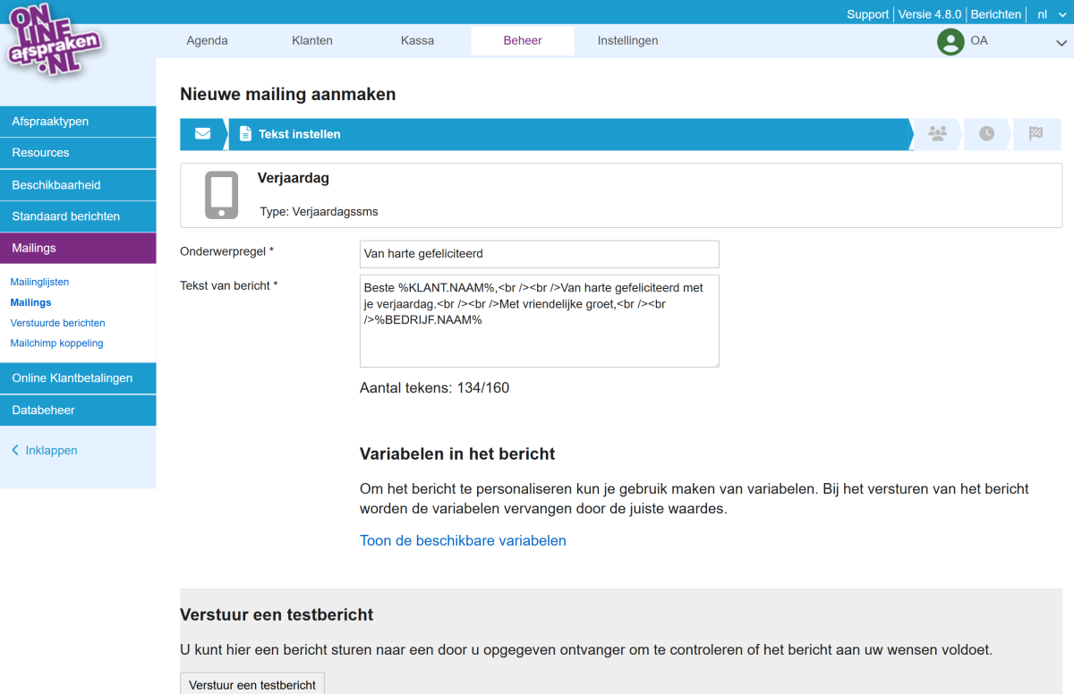1074x694 pixels.
Task: Click the OnlineAfspraken.nl logo
Action: [x=54, y=42]
